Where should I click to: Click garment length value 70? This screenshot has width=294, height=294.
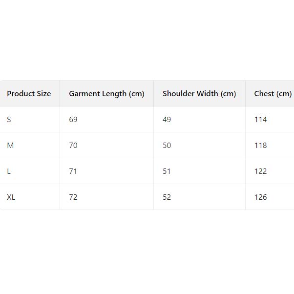(x=73, y=146)
